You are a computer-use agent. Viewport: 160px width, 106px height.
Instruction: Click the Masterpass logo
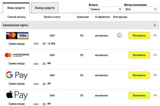pyautogui.click(x=17, y=55)
